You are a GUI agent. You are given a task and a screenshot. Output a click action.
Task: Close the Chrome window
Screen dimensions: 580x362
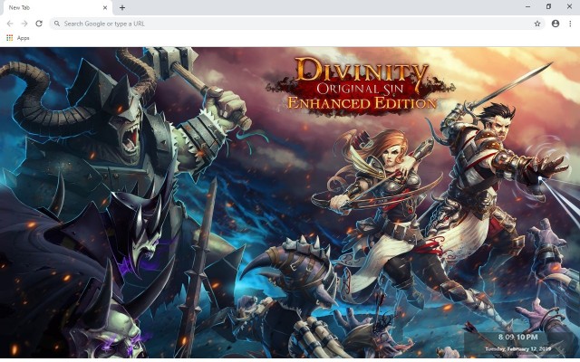pyautogui.click(x=569, y=6)
